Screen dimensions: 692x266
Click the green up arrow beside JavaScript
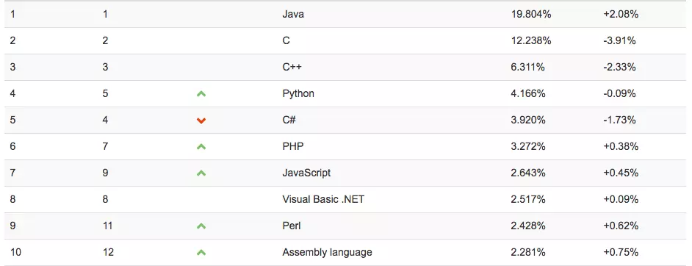pyautogui.click(x=201, y=173)
